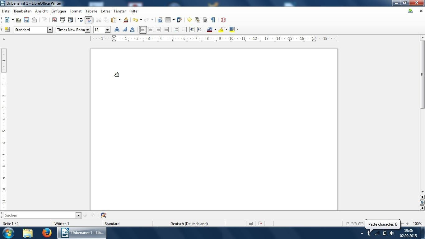This screenshot has width=425, height=239.
Task: Click the 100% zoom percentage
Action: [x=418, y=224]
